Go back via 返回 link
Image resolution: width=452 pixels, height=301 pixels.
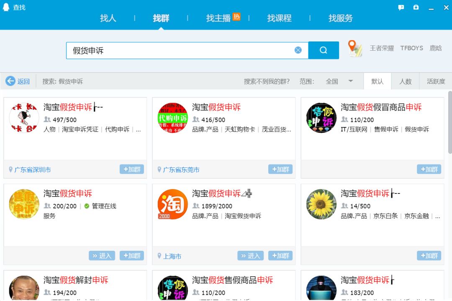point(23,81)
